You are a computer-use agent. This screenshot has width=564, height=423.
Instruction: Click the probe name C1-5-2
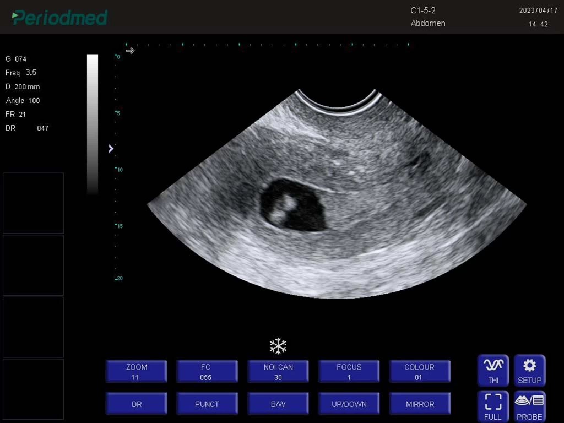(423, 10)
